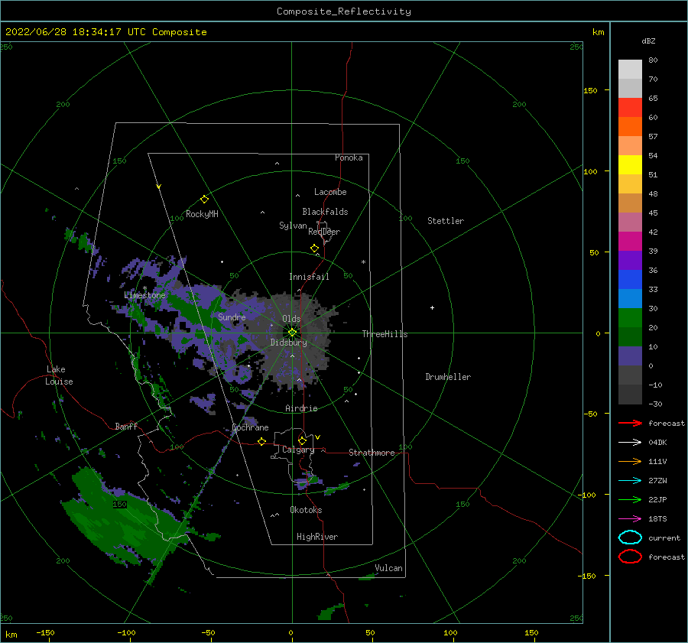Click the Blackfalds city label
This screenshot has height=643, width=688.
click(x=325, y=212)
